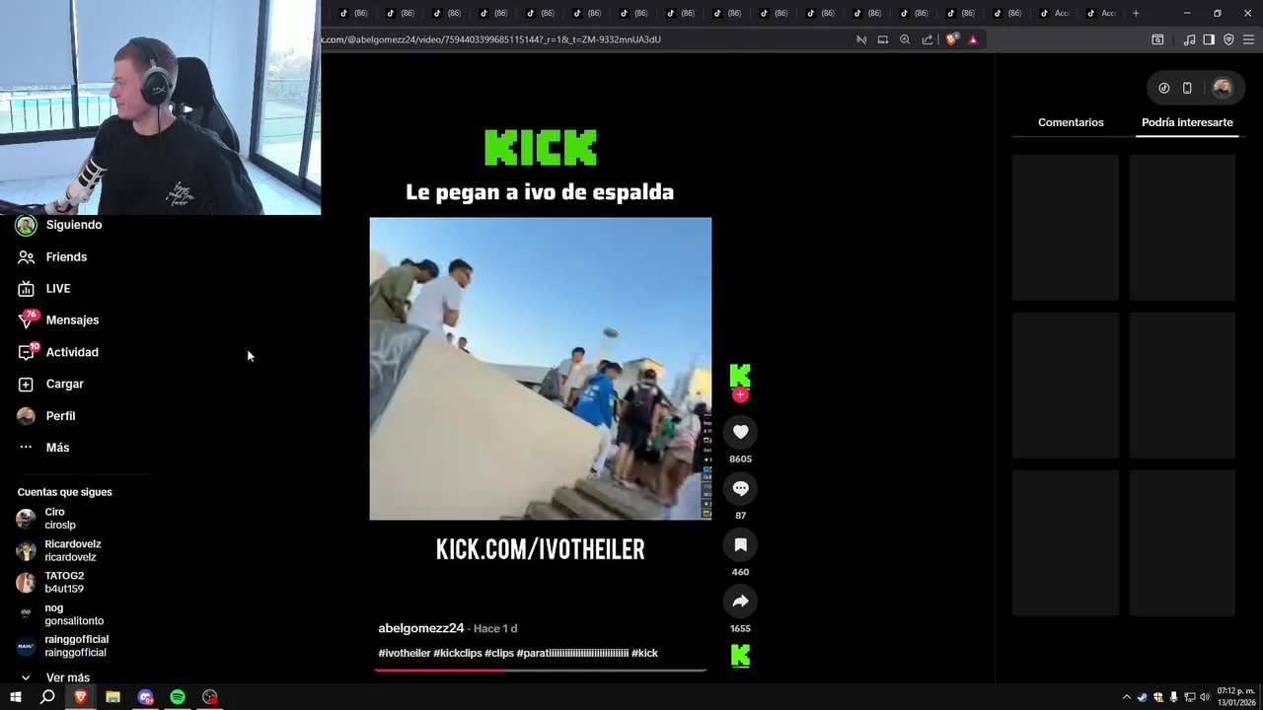Click the crossed-out tracking icon in address bar
Viewport: 1263px width, 710px height.
[861, 39]
